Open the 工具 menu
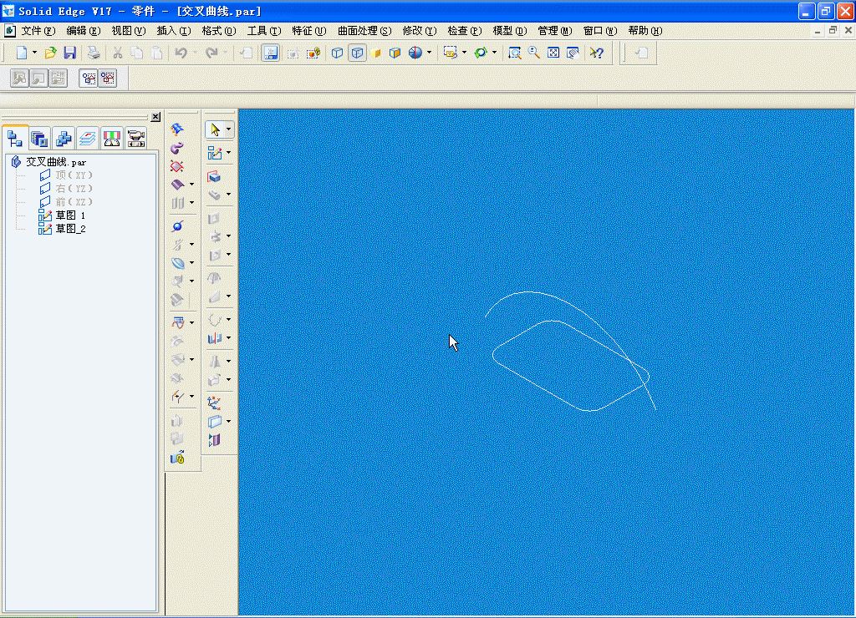The image size is (856, 618). pyautogui.click(x=264, y=31)
